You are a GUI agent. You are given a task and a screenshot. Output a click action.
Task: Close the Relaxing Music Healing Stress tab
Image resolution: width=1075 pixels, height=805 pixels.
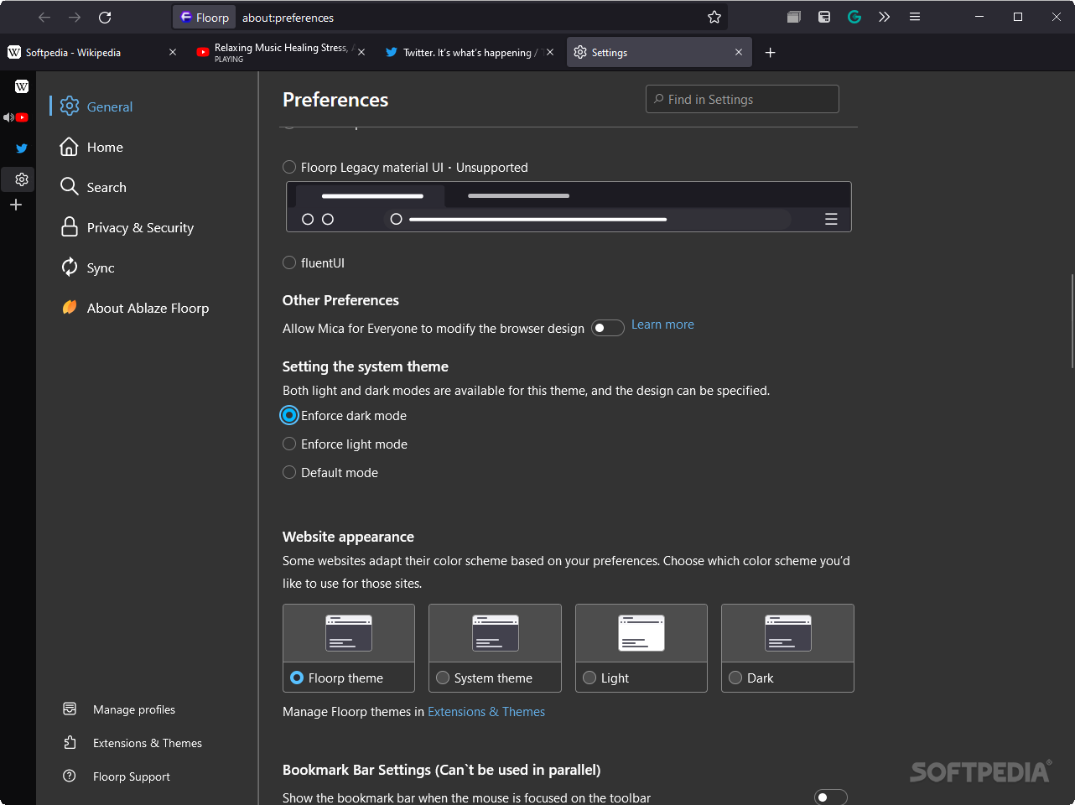point(361,52)
